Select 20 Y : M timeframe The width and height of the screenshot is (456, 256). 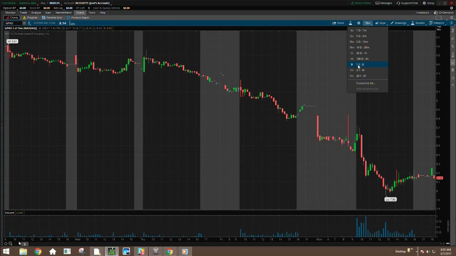[367, 76]
